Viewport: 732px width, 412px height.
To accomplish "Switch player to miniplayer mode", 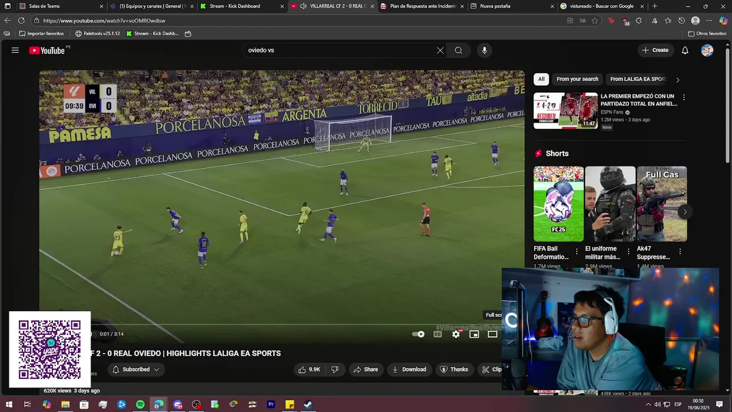I will click(474, 334).
